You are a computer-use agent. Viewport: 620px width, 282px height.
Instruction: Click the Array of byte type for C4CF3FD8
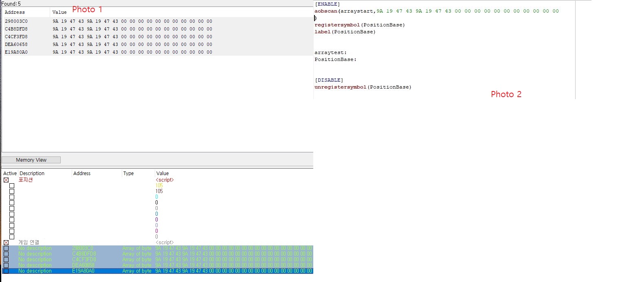click(x=136, y=260)
